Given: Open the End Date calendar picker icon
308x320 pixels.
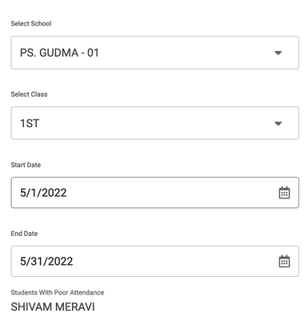Looking at the screenshot, I should click(284, 261).
